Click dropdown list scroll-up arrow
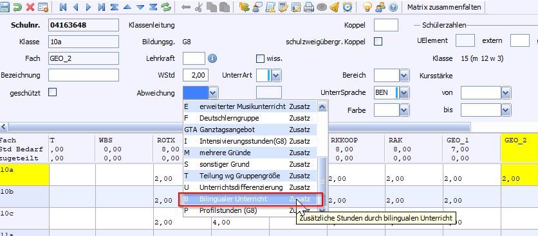 (x=322, y=106)
